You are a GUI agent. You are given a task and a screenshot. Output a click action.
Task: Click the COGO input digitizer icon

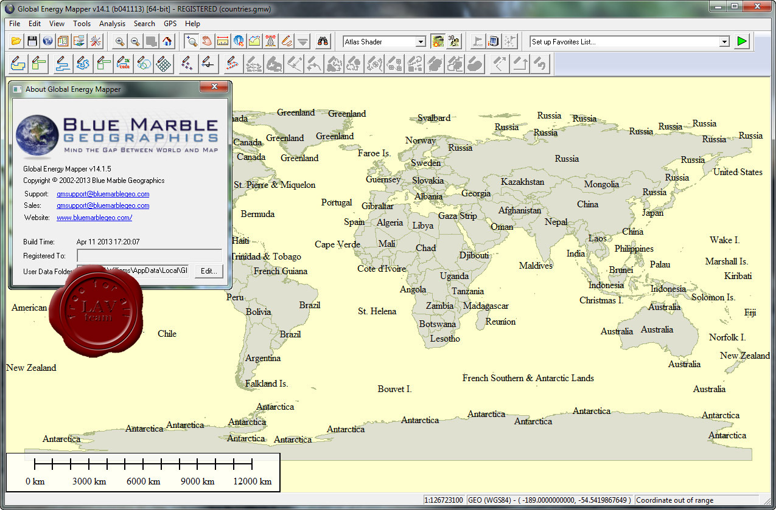click(124, 63)
